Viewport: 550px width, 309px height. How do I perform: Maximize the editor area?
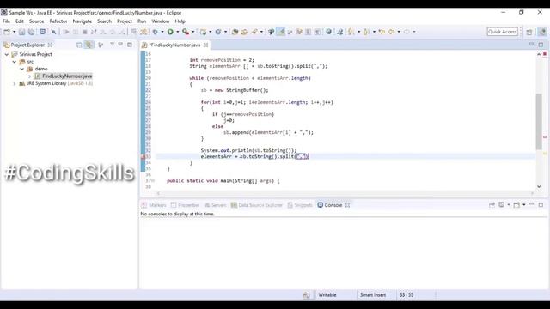(541, 45)
